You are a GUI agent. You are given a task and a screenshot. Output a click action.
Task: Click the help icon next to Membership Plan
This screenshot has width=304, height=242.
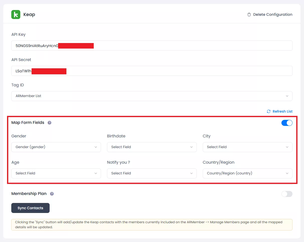(52, 194)
